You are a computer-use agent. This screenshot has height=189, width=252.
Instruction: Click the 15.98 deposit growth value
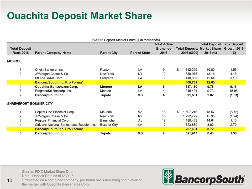(233, 91)
